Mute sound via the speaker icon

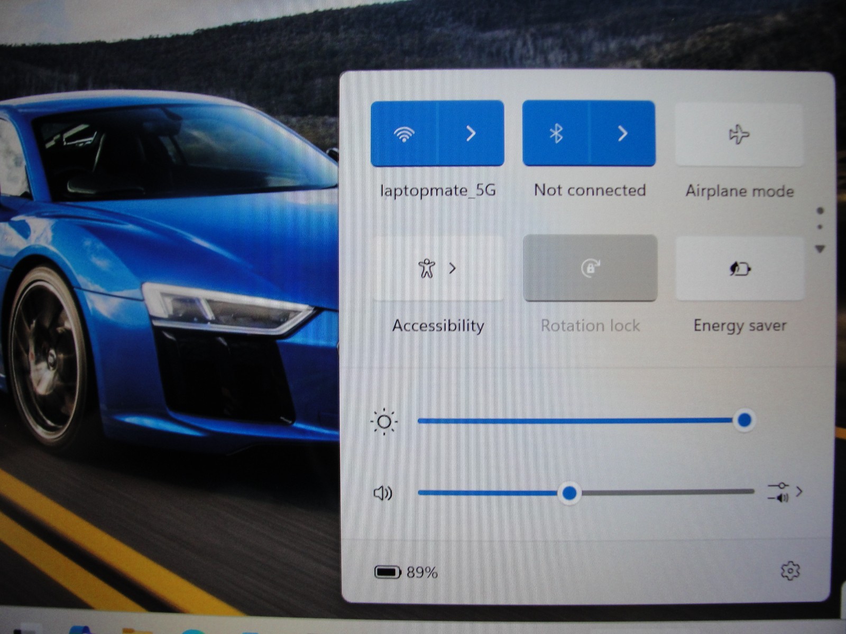point(383,493)
